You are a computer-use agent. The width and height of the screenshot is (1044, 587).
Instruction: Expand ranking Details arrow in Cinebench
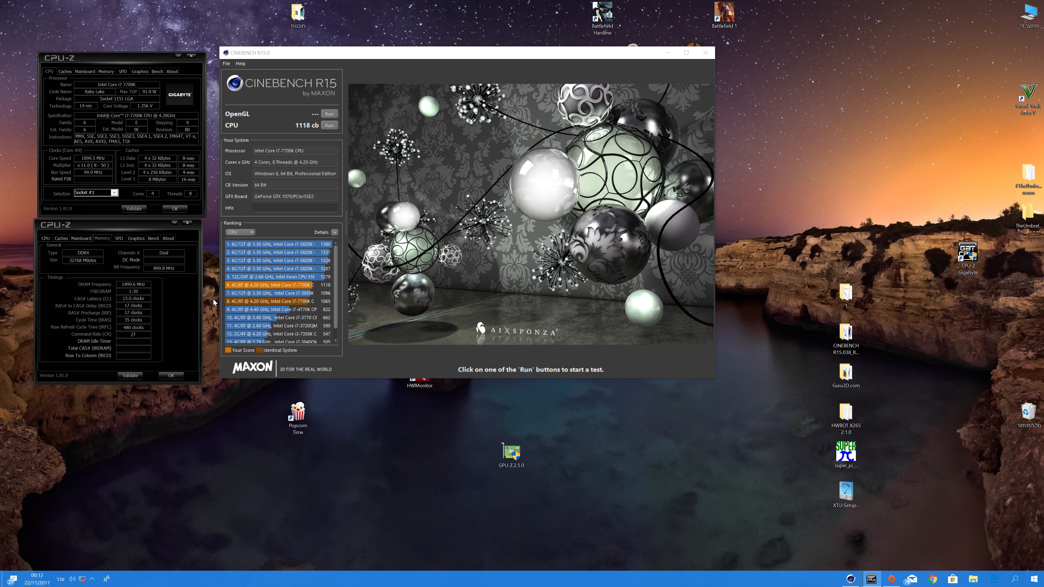334,232
